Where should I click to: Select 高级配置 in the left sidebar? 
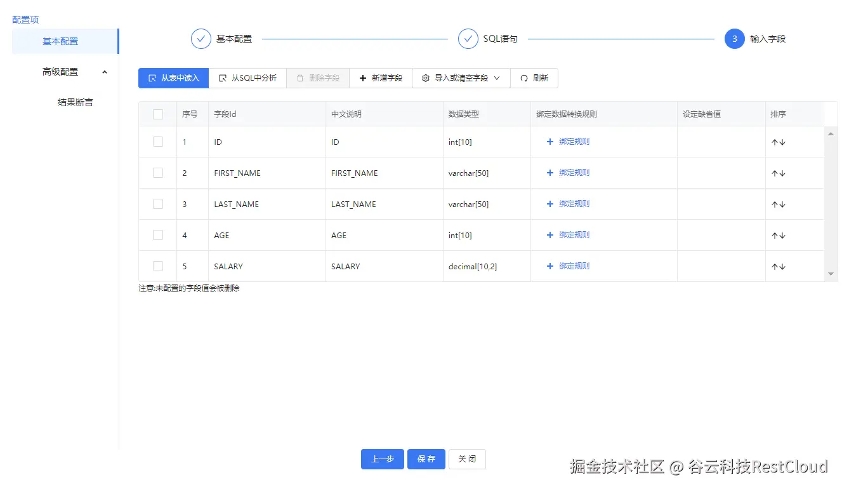coord(60,72)
